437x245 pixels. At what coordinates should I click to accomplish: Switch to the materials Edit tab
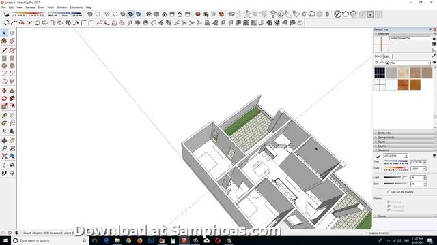click(386, 56)
